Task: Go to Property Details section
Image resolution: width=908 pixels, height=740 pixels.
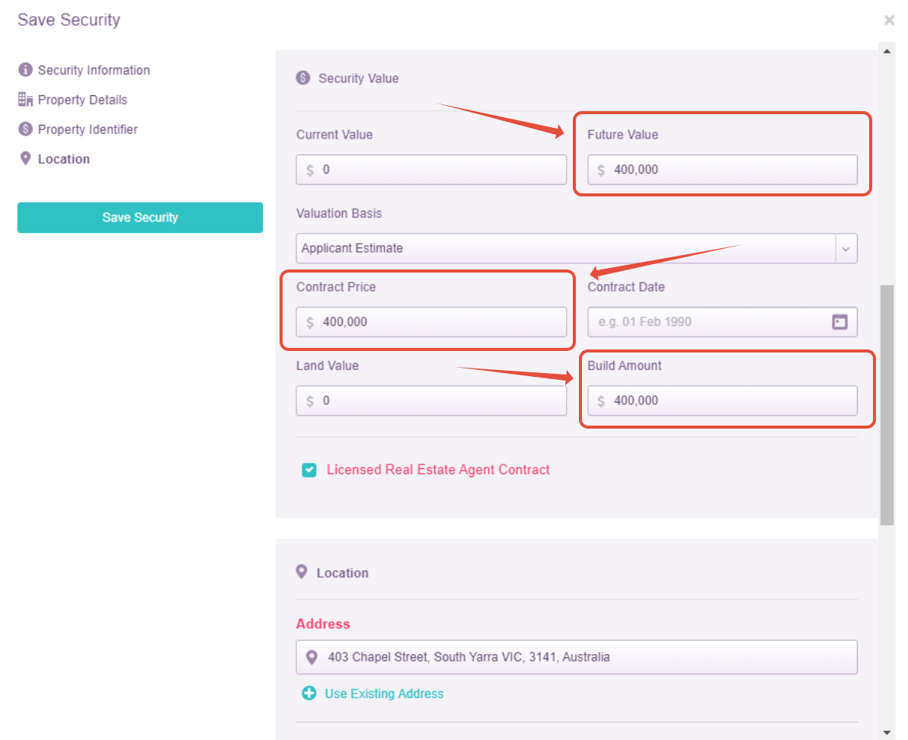Action: click(x=82, y=100)
